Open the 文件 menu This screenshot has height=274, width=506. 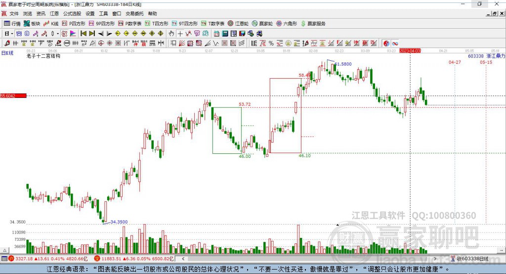(x=14, y=13)
